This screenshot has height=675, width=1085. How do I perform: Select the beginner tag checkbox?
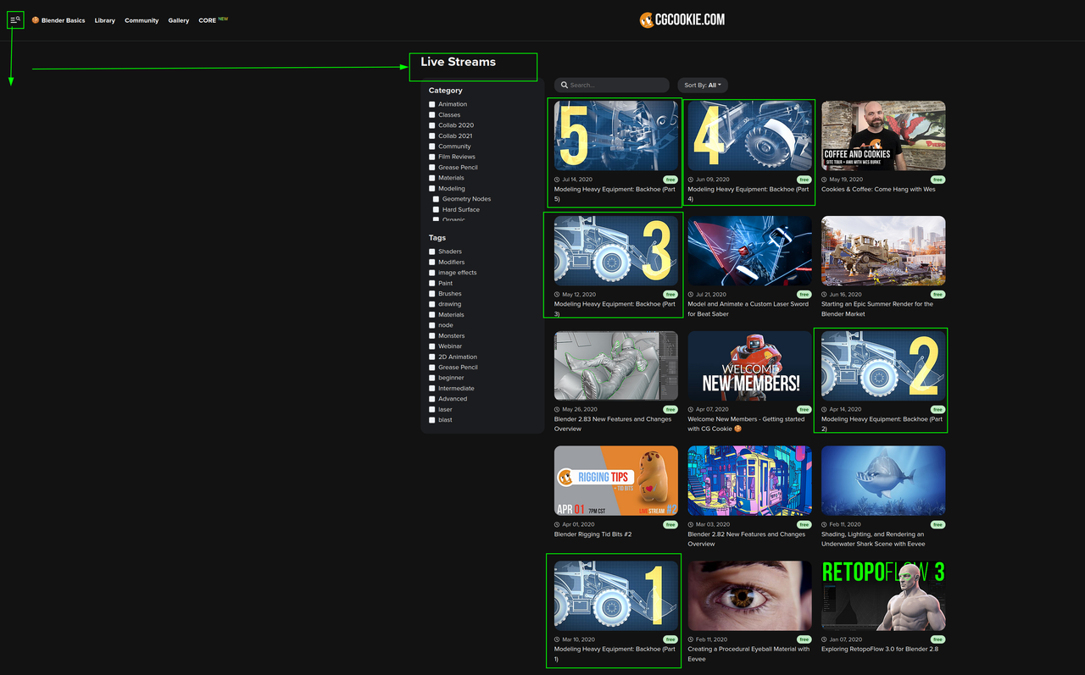[x=432, y=378]
